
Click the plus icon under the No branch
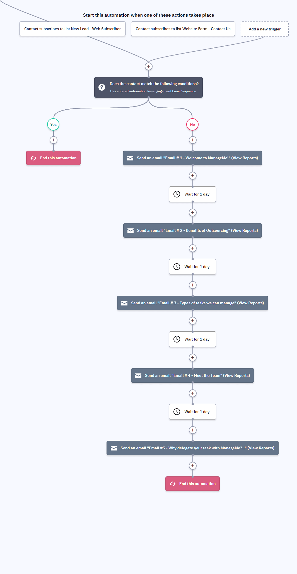(193, 140)
